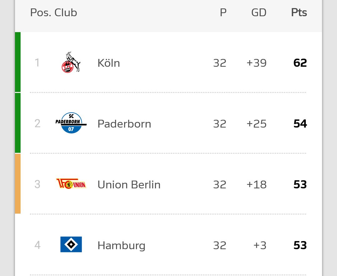Open the Köln team name link
This screenshot has width=337, height=276.
point(109,63)
